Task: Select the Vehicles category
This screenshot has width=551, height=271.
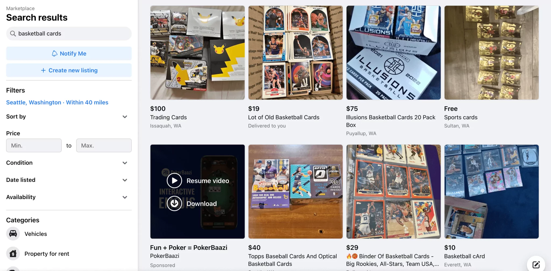Action: (36, 234)
